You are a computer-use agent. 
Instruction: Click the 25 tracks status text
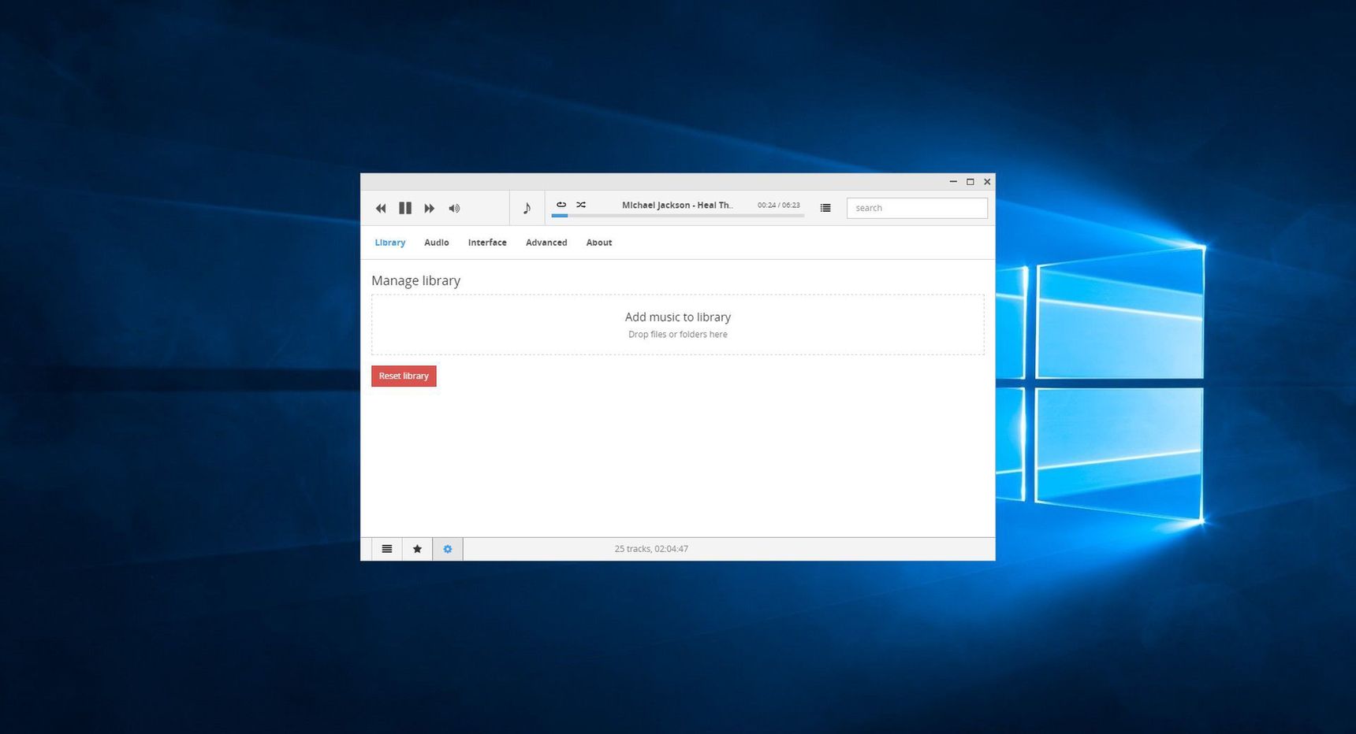coord(651,549)
